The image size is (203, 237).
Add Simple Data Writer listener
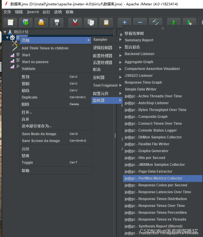click(163, 89)
